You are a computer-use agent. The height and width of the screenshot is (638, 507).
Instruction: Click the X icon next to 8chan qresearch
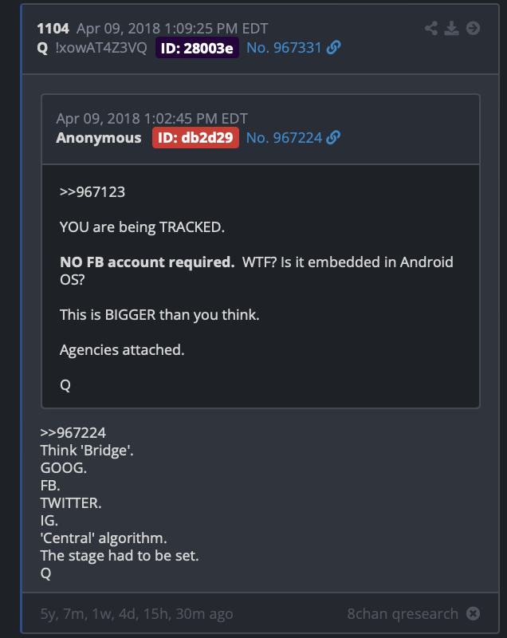pos(473,613)
